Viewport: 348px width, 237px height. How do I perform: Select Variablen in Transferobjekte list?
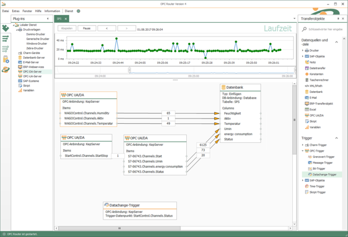pos(313,127)
